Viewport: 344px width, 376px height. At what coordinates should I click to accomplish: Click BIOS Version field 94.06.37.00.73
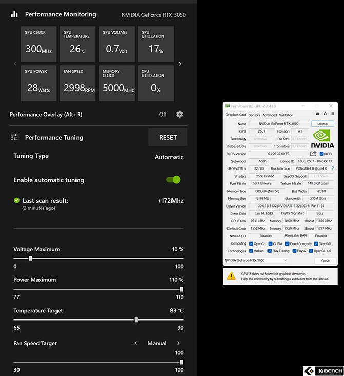(x=279, y=154)
